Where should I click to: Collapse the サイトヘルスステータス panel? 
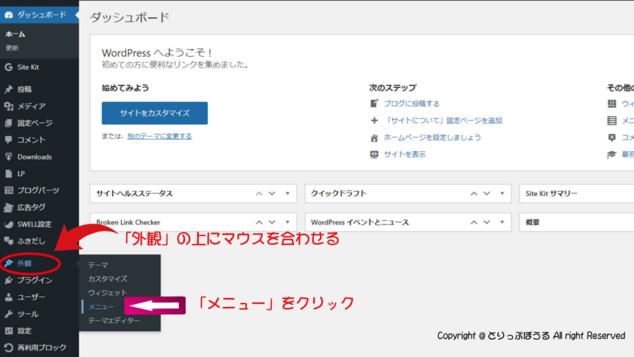287,193
